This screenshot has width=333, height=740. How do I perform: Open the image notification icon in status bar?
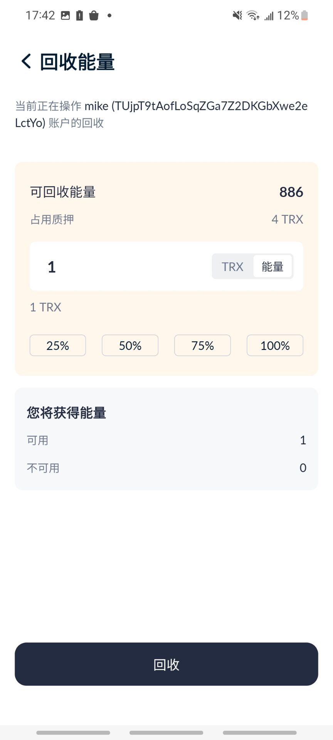(66, 15)
